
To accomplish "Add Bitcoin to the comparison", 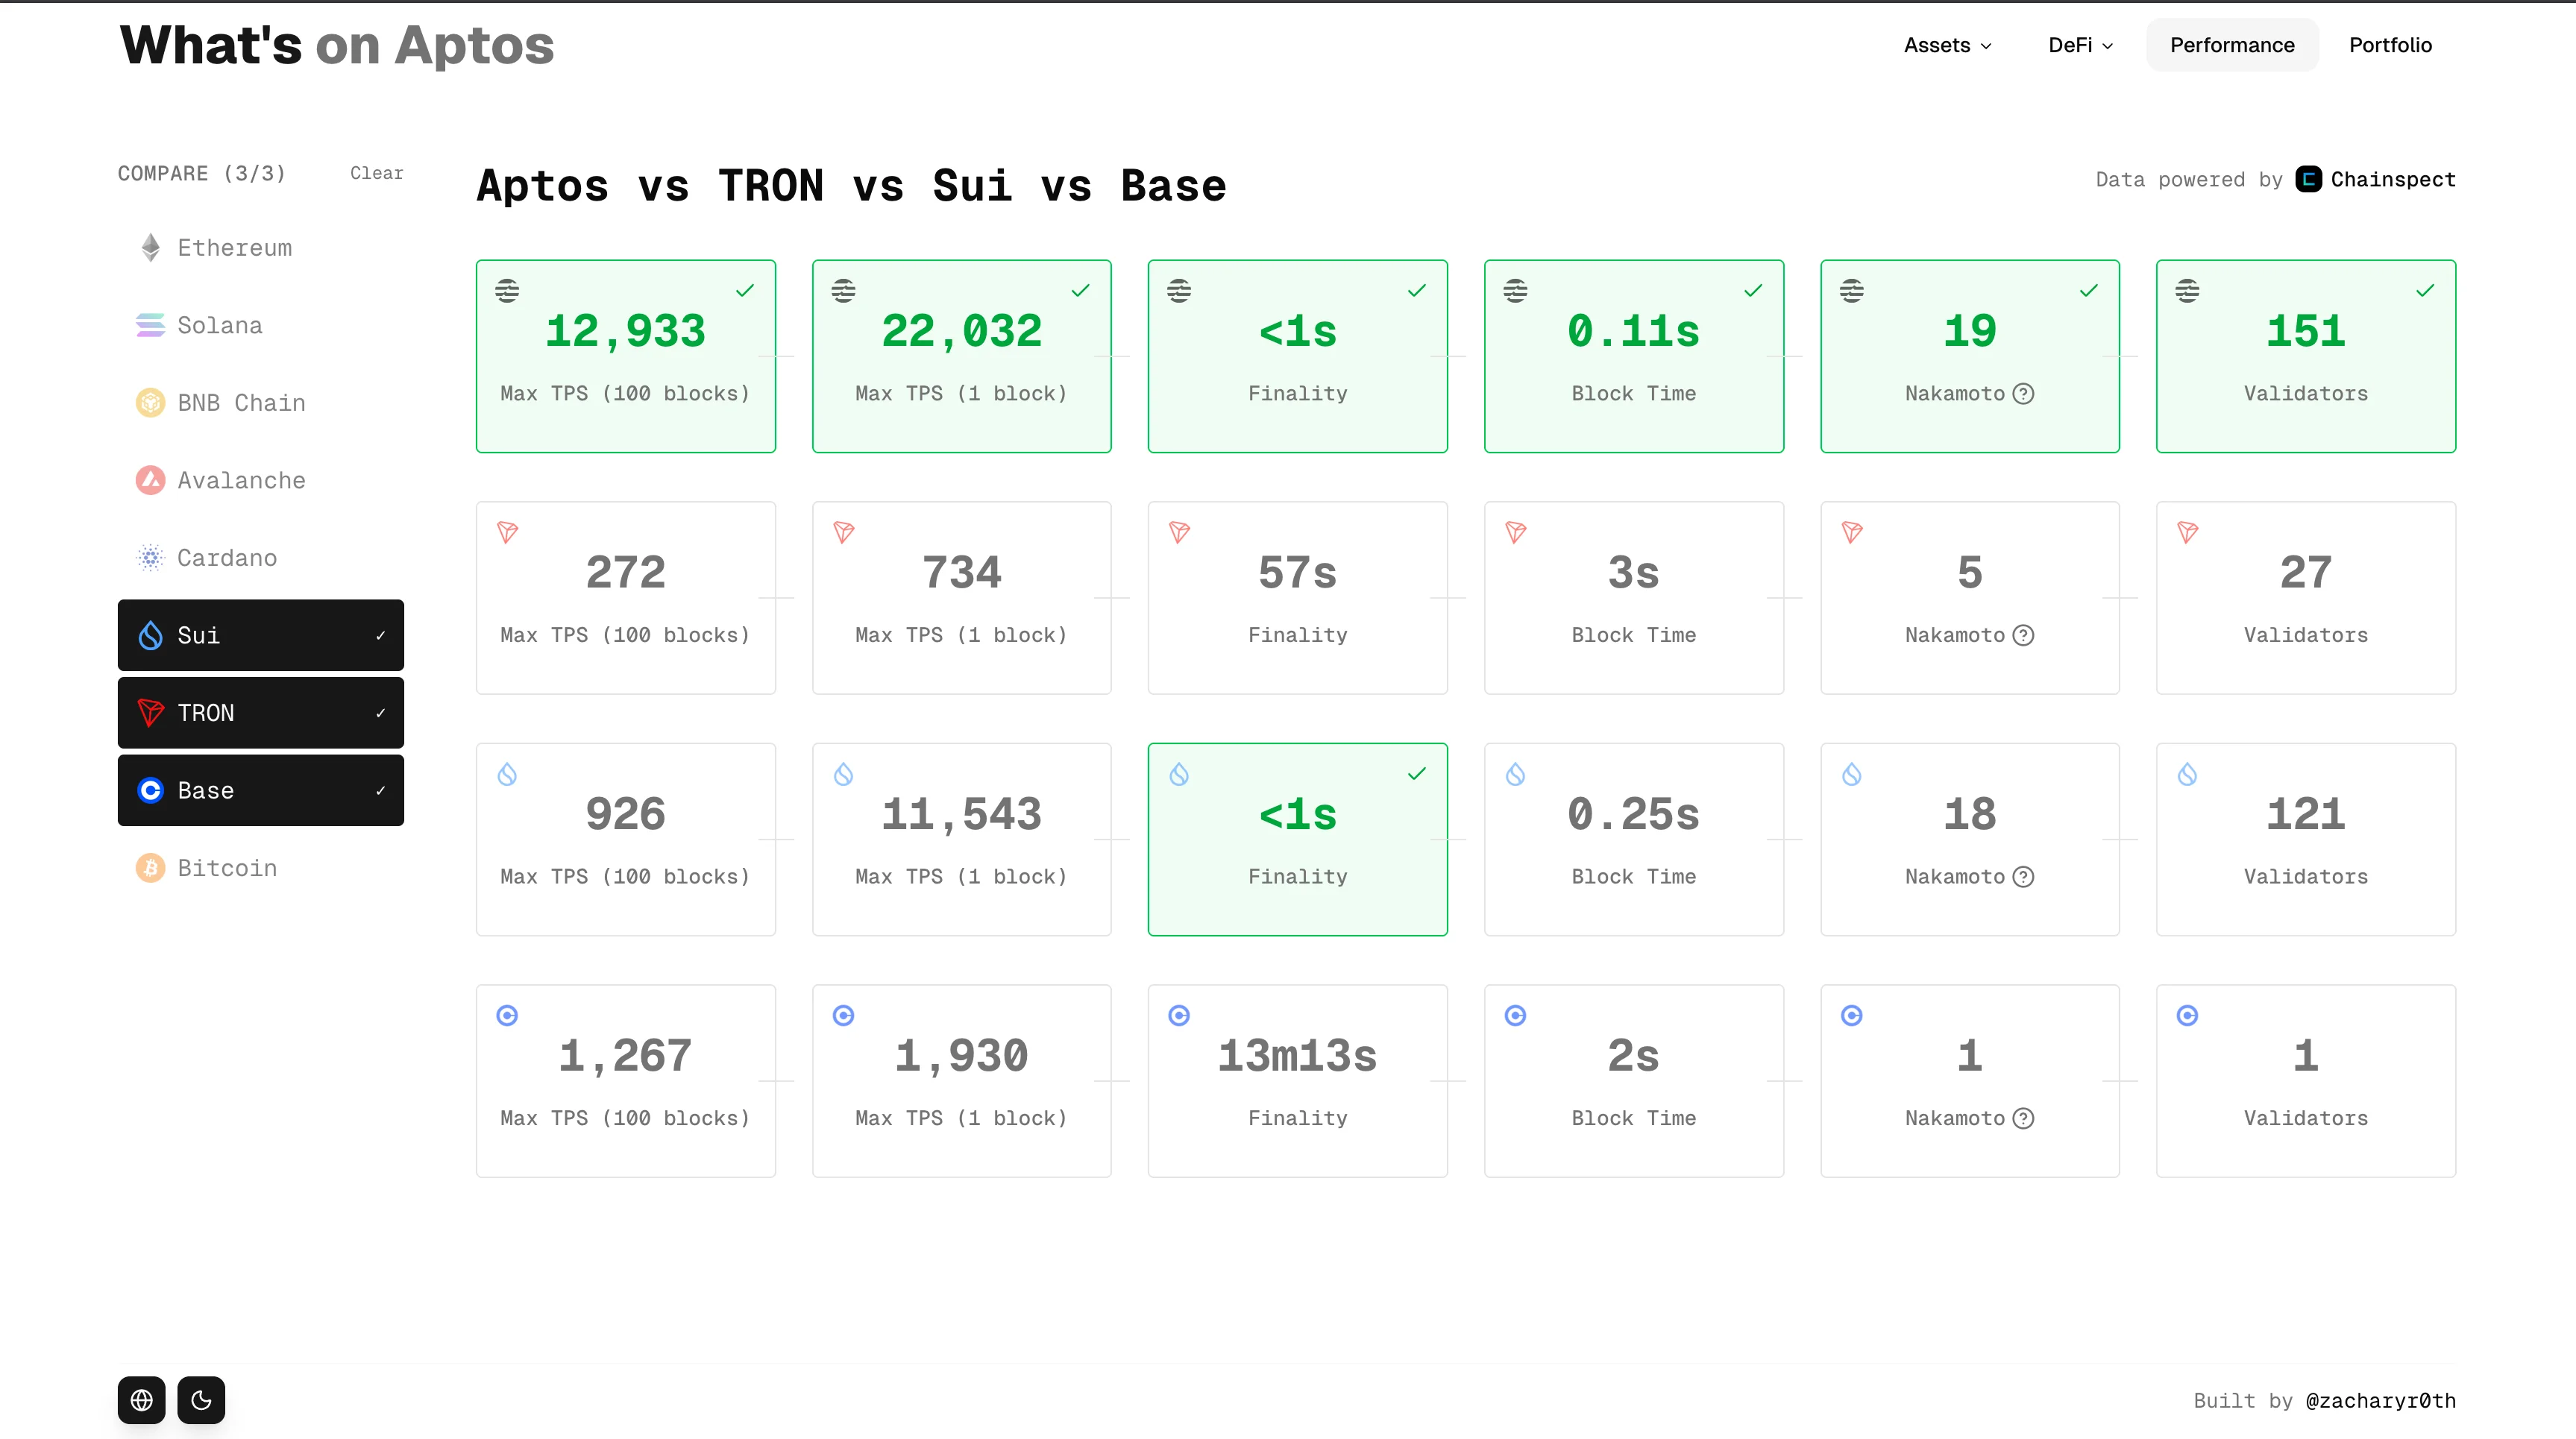I will [227, 867].
